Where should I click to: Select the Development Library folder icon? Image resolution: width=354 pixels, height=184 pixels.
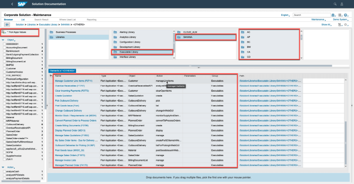click(115, 47)
